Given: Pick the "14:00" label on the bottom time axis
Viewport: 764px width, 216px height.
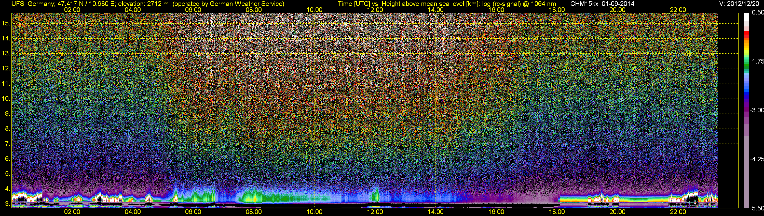Looking at the screenshot, I should 436,212.
